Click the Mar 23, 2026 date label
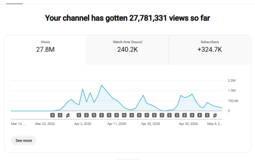The width and height of the screenshot is (255, 162). tap(45, 124)
